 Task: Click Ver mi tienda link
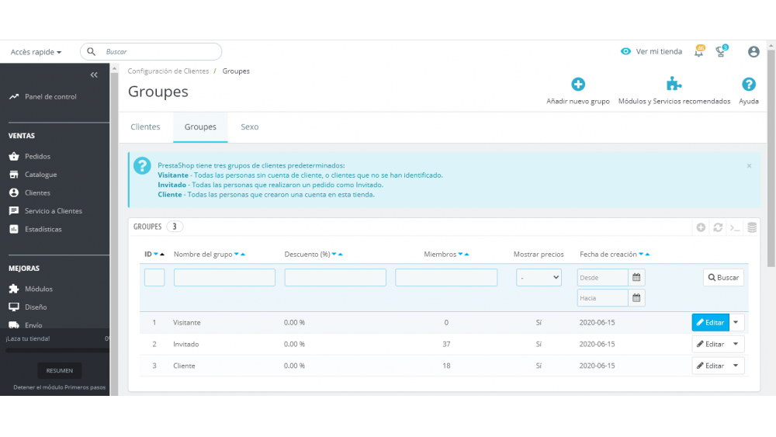click(659, 51)
